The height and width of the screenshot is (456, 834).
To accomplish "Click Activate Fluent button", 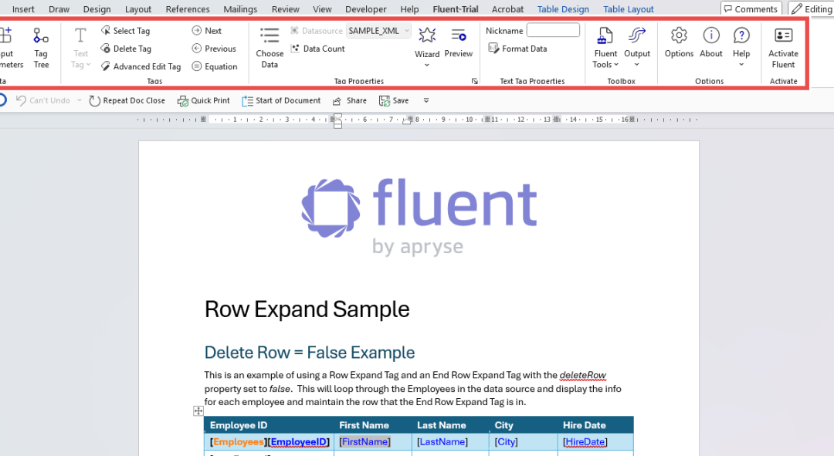I will tap(784, 48).
